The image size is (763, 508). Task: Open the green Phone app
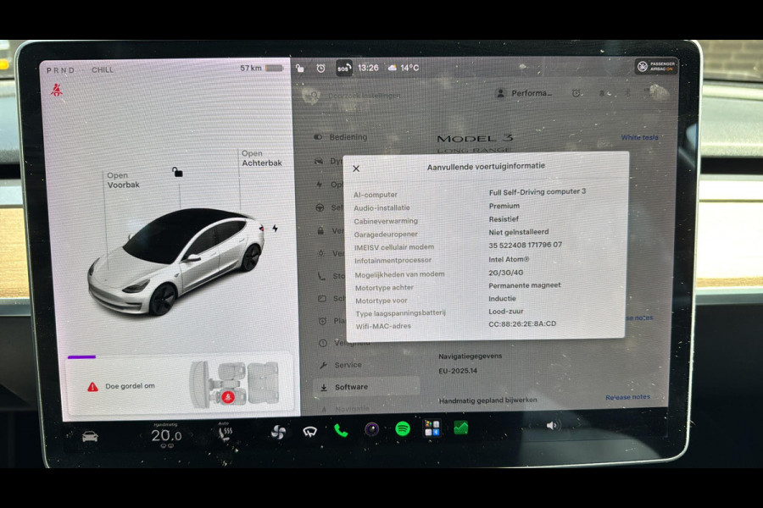click(x=341, y=430)
